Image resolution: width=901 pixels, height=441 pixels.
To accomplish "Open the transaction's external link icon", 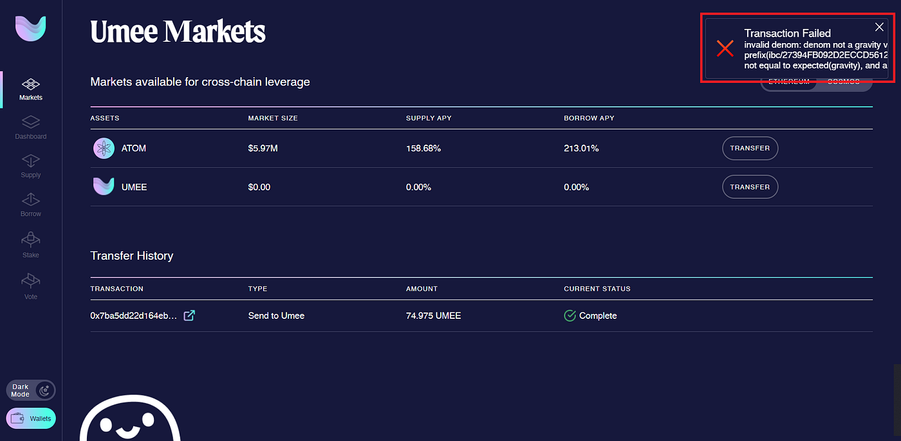I will tap(189, 316).
